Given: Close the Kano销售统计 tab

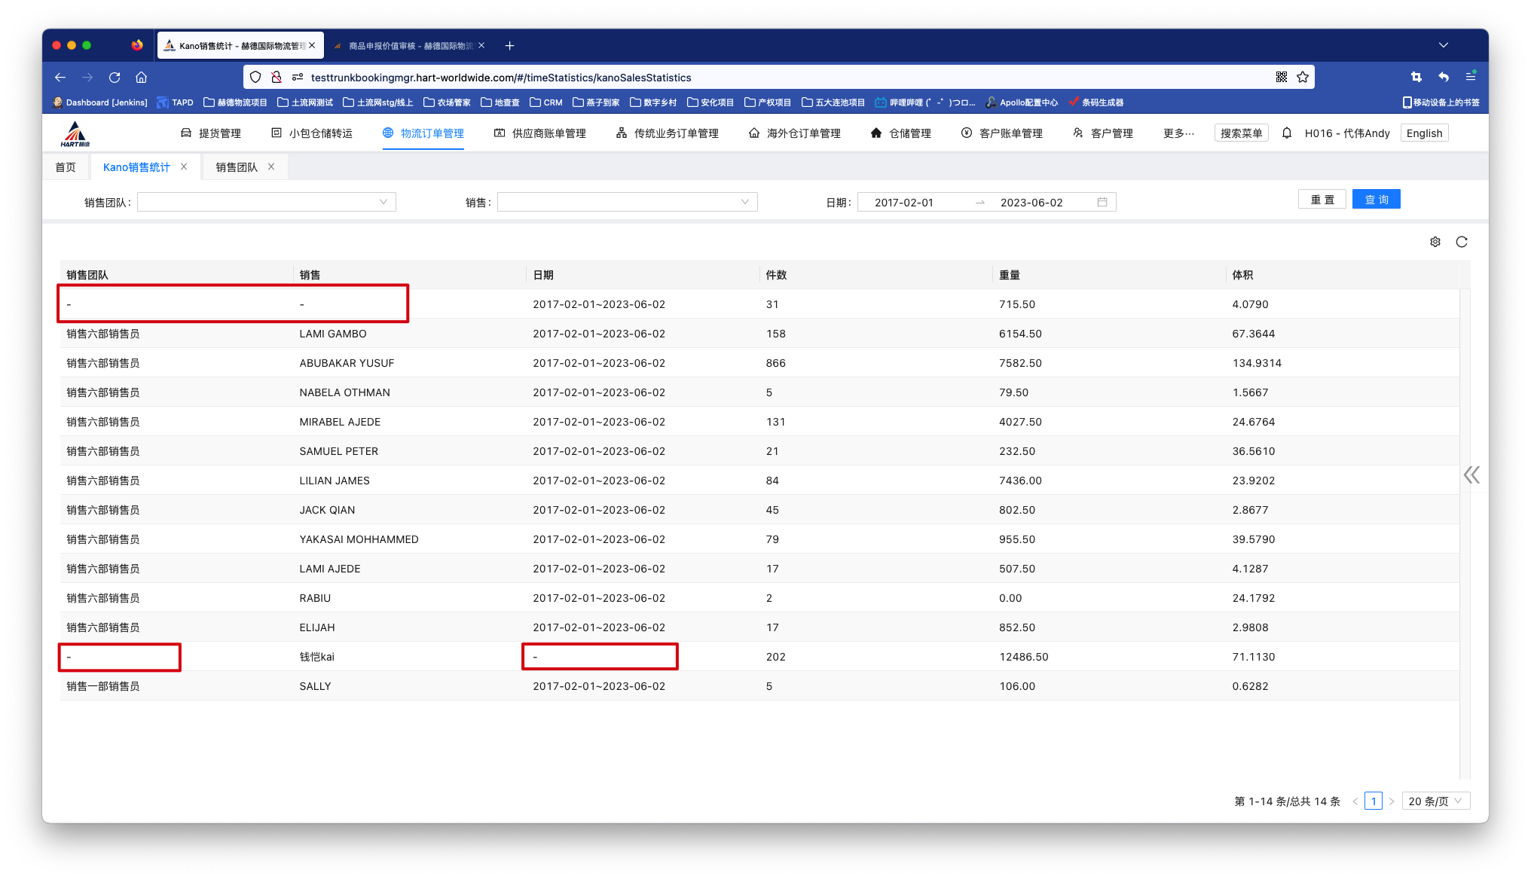Looking at the screenshot, I should click(184, 166).
